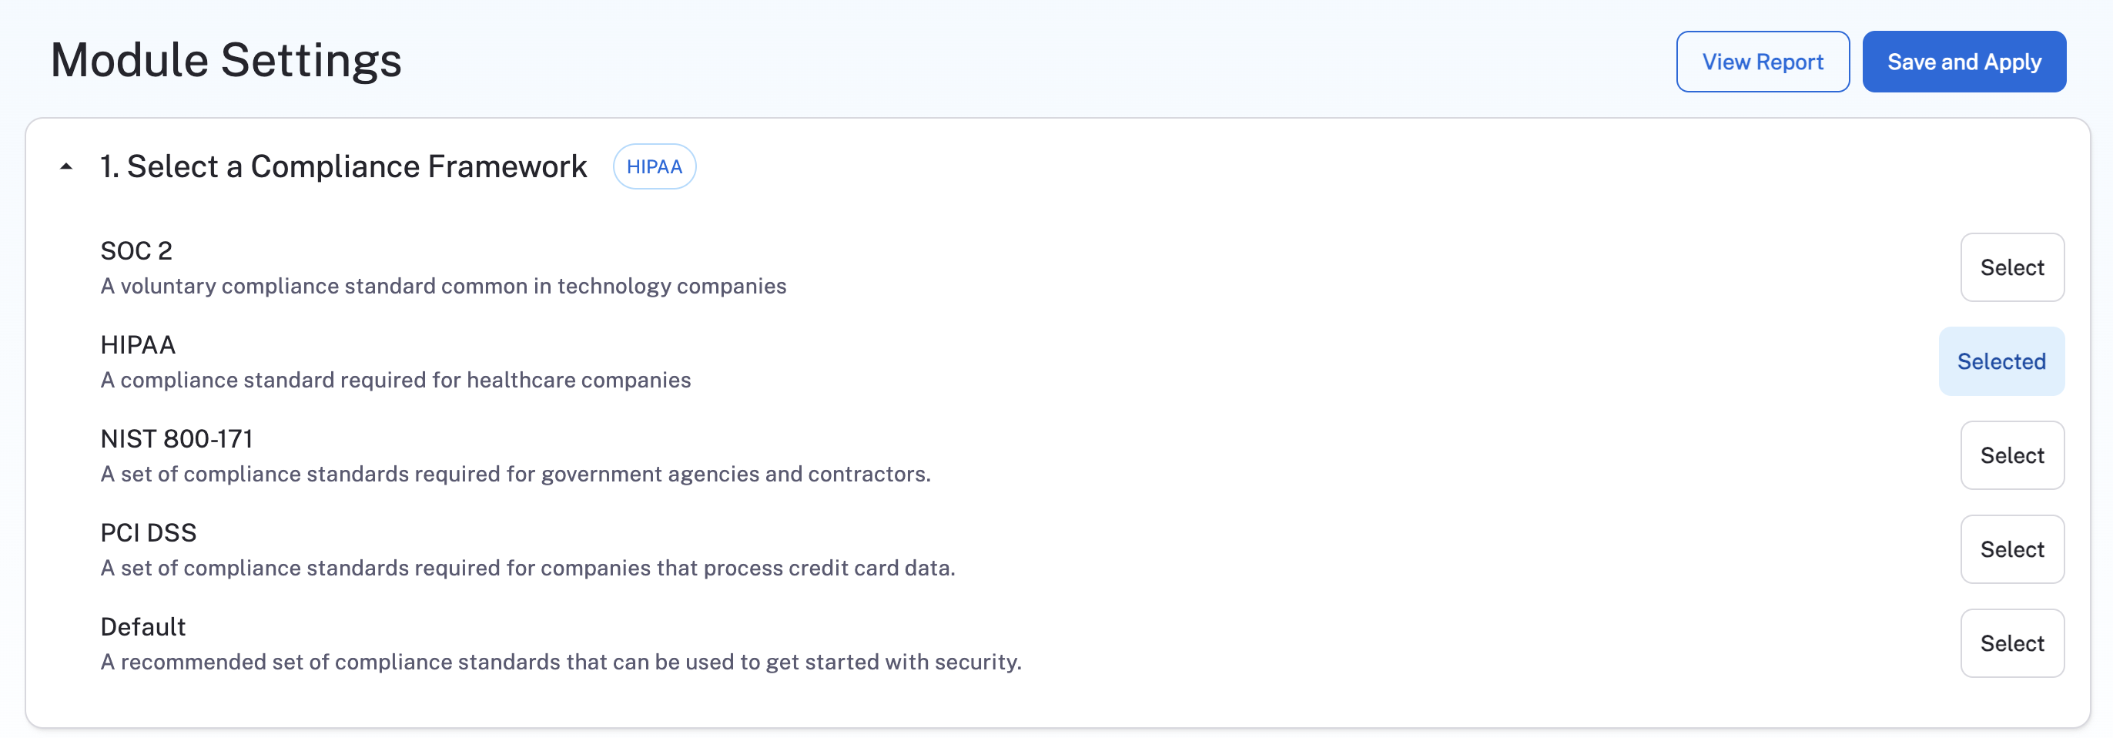This screenshot has width=2113, height=738.
Task: Collapse the Compliance Framework section caret
Action: [x=66, y=166]
